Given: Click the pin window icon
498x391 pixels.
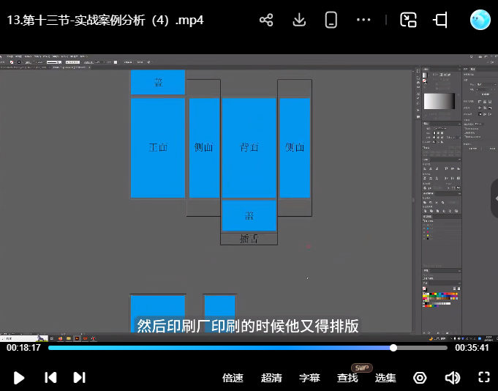Looking at the screenshot, I should 440,20.
